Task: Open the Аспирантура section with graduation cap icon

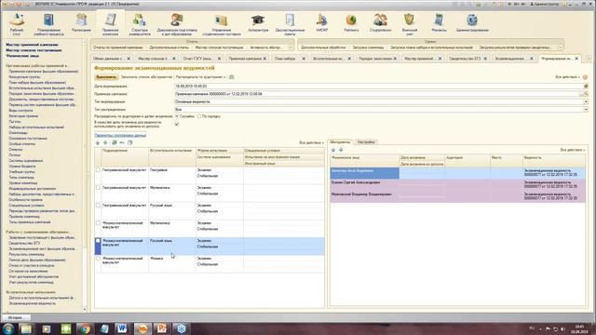Action: click(258, 22)
